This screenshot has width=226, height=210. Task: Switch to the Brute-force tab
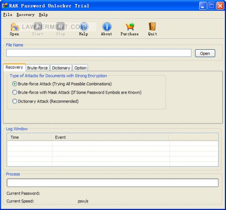coord(38,68)
